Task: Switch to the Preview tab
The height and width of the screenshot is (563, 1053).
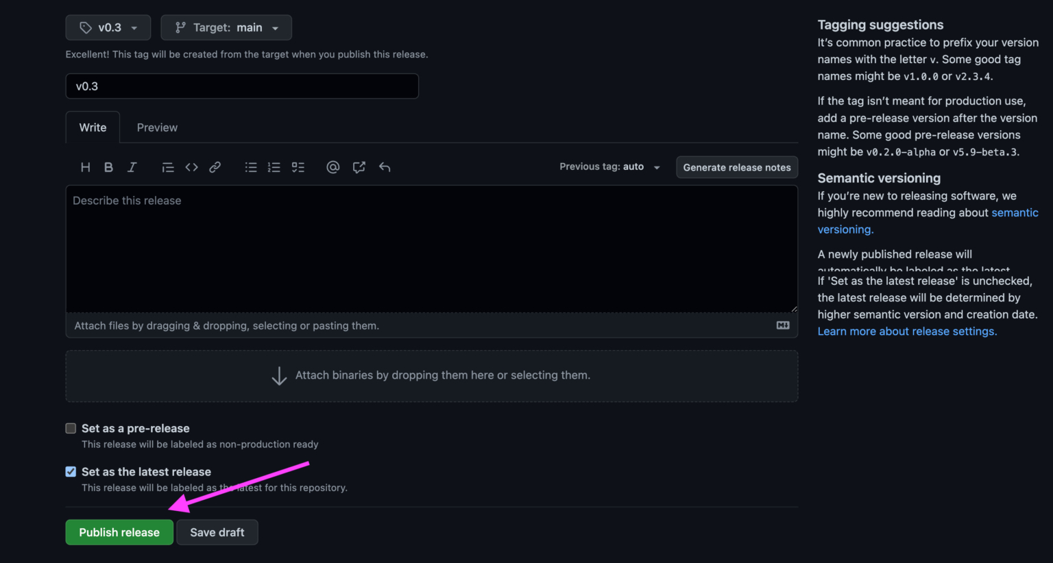Action: coord(156,127)
